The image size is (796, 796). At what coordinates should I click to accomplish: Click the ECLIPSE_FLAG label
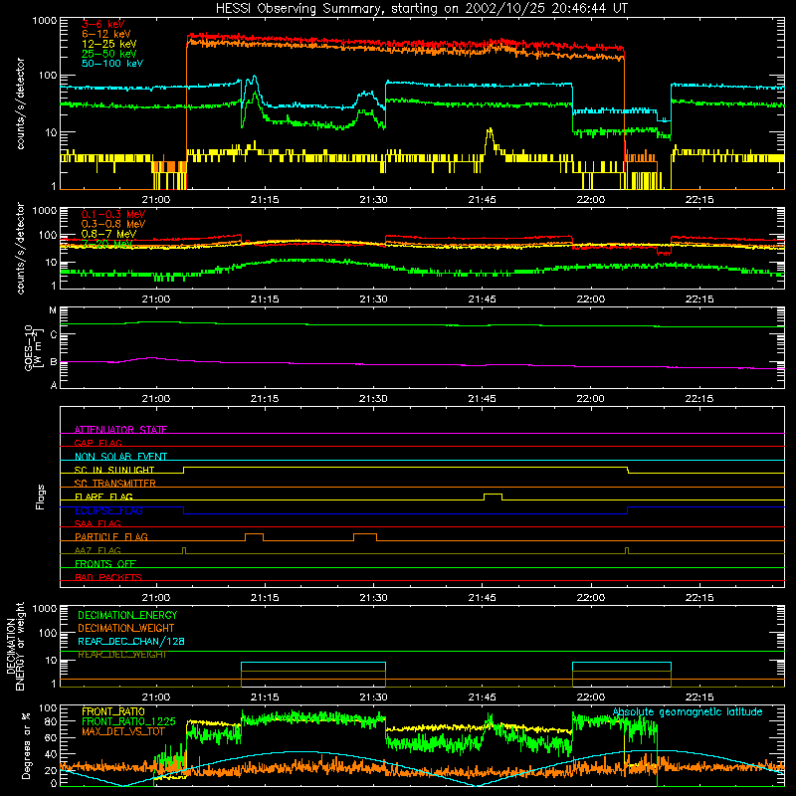point(108,510)
